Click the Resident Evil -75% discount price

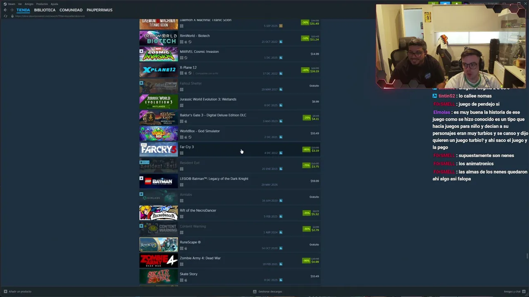coord(311,165)
